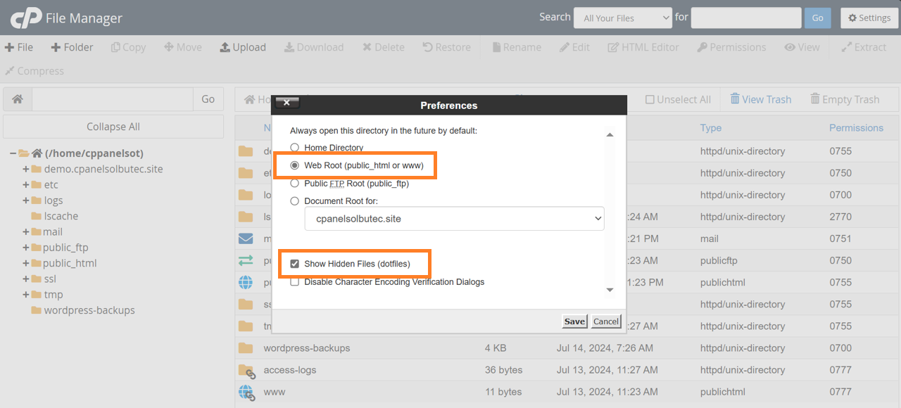
Task: Click the www globe link icon
Action: click(246, 392)
